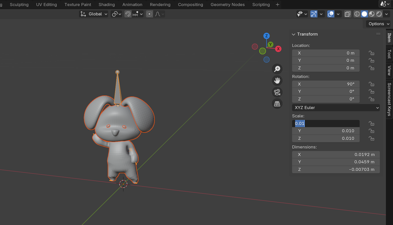Toggle viewport overlays
Screen dimensions: 393x225
point(331,14)
